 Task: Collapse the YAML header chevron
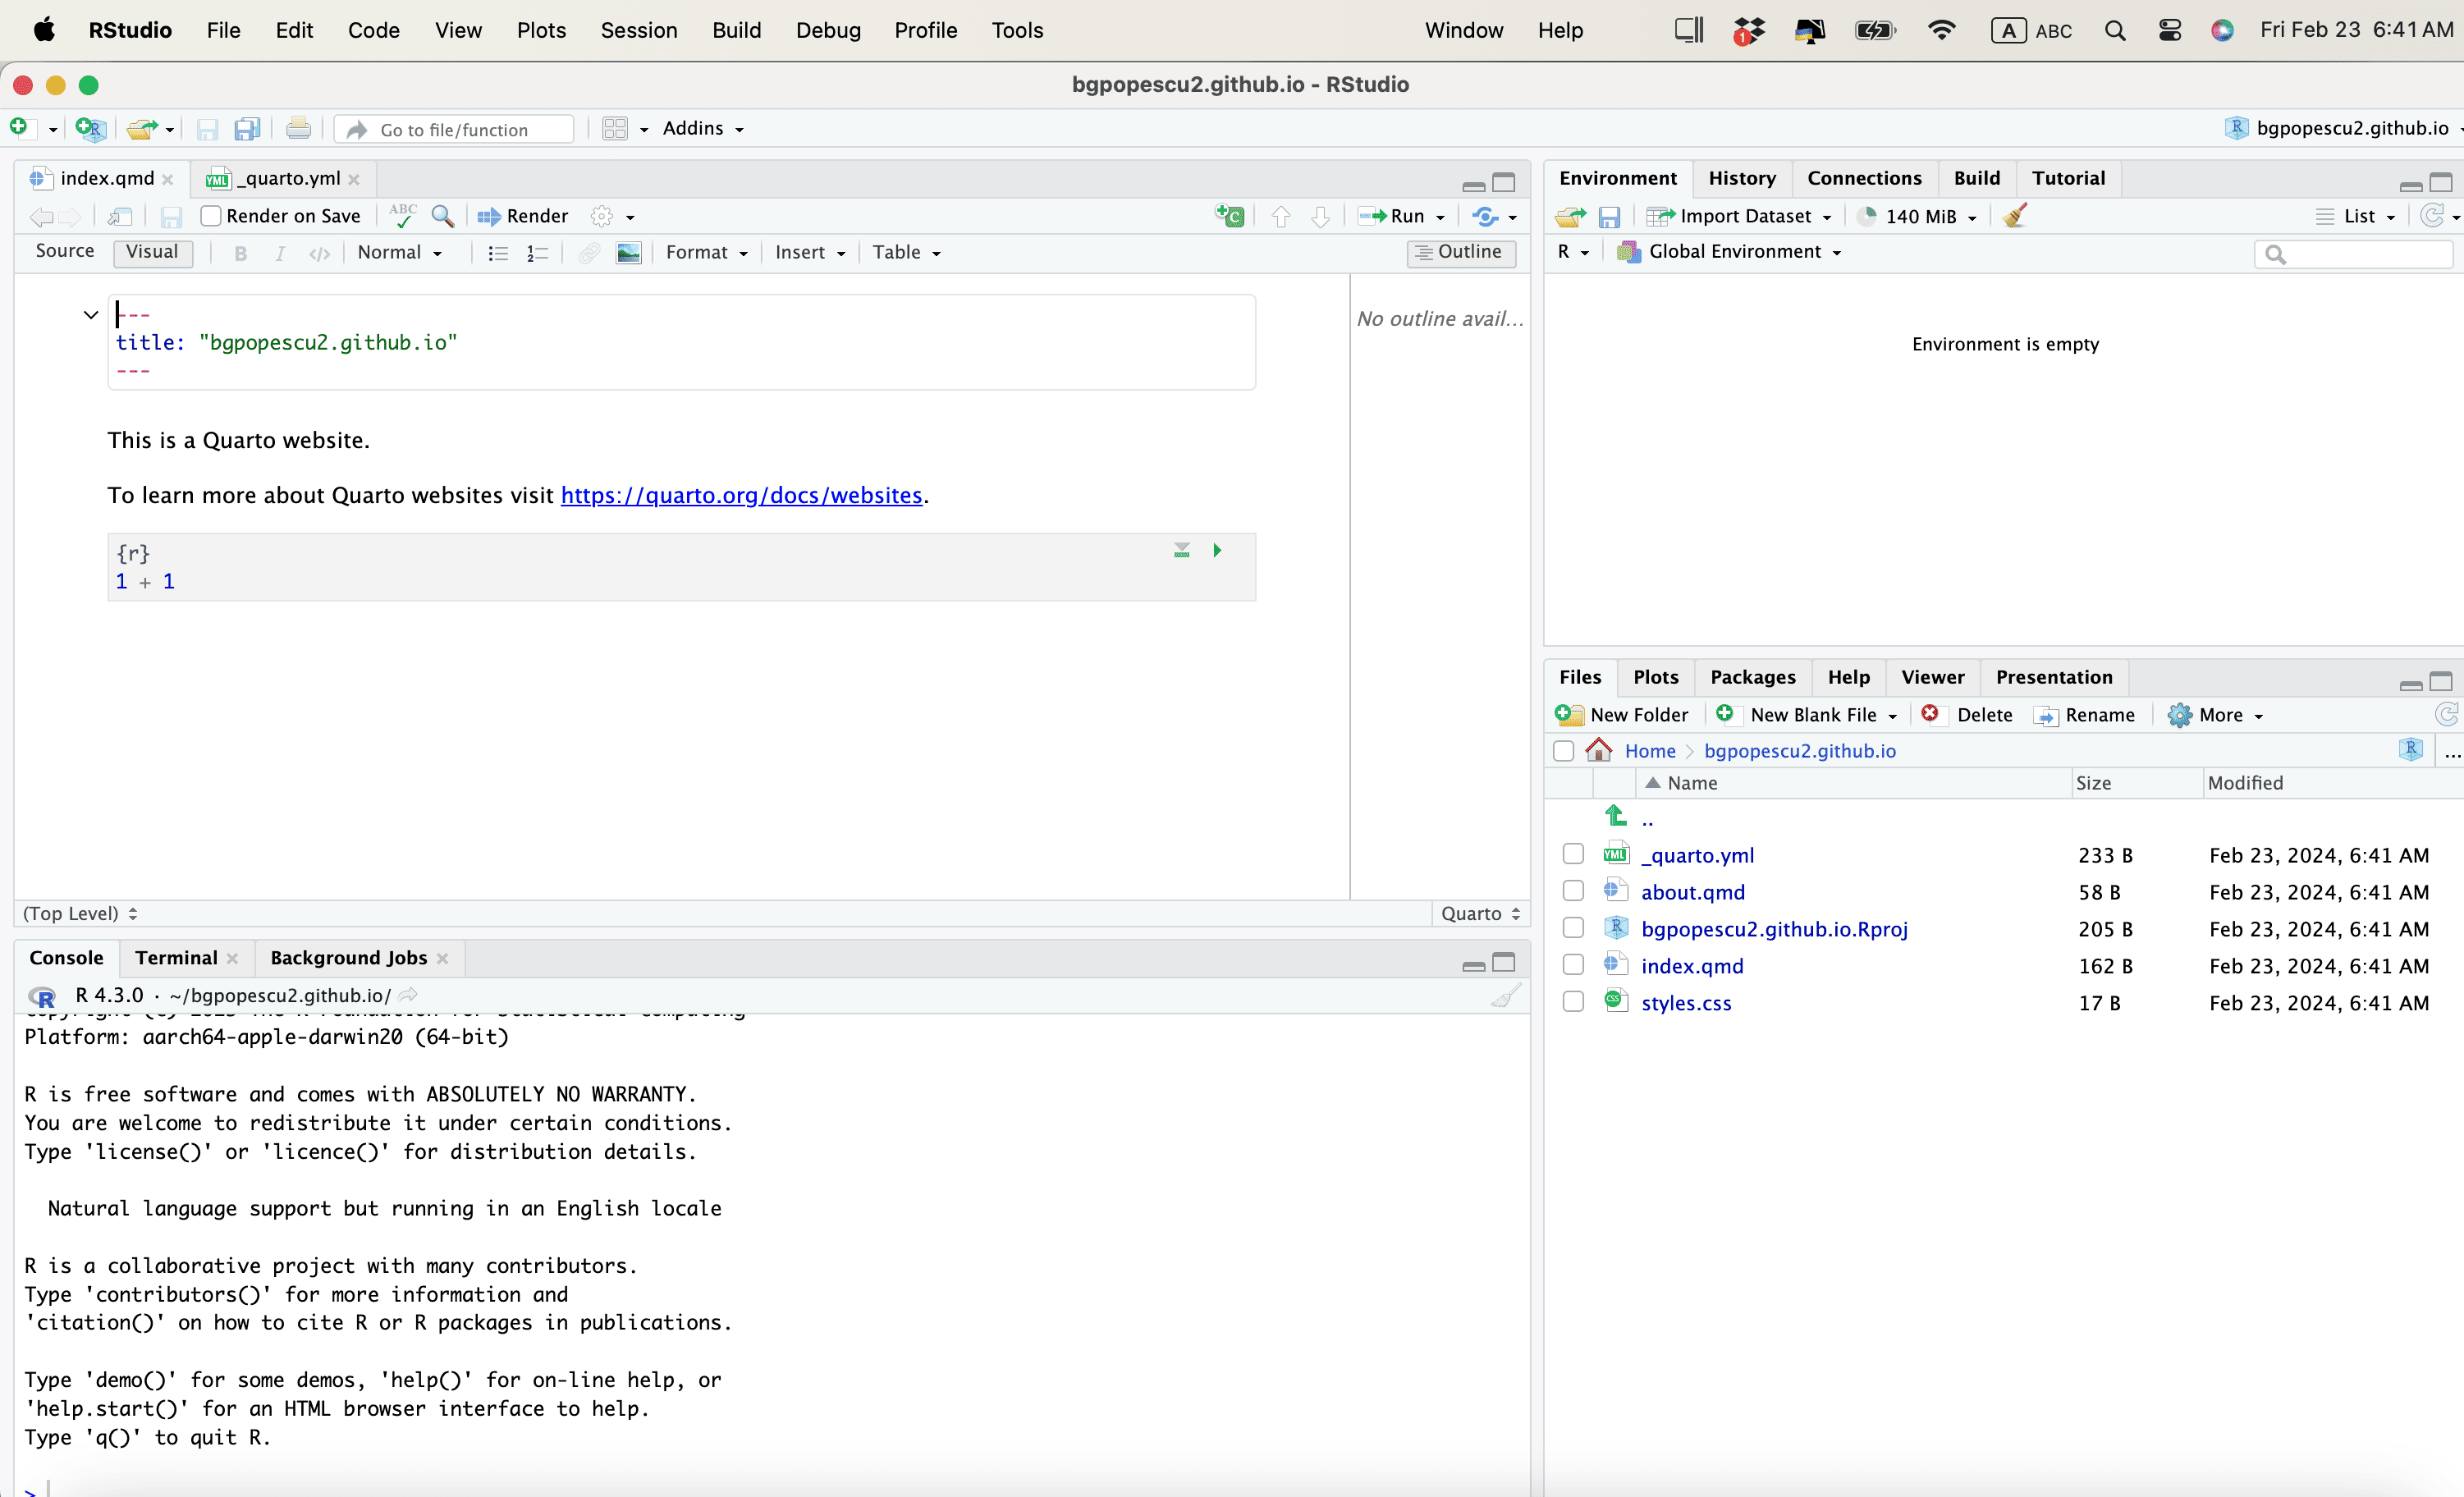pyautogui.click(x=91, y=315)
